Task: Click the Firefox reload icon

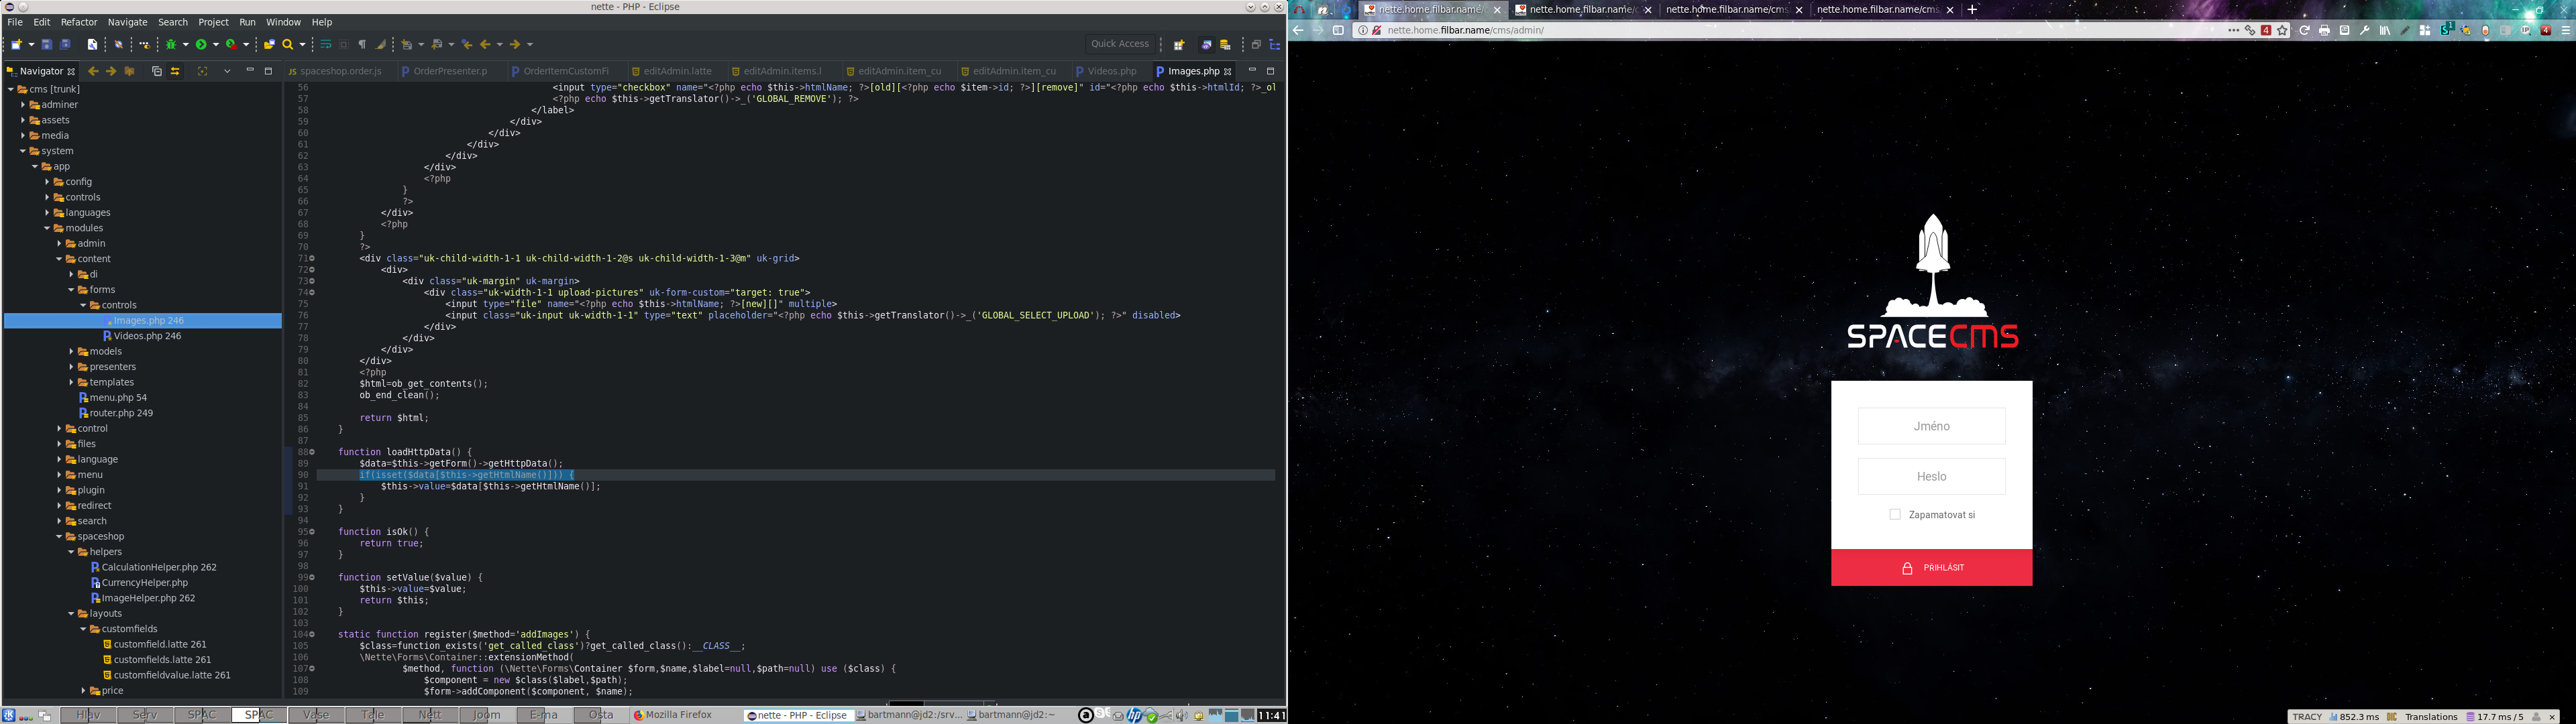Action: click(x=2305, y=30)
